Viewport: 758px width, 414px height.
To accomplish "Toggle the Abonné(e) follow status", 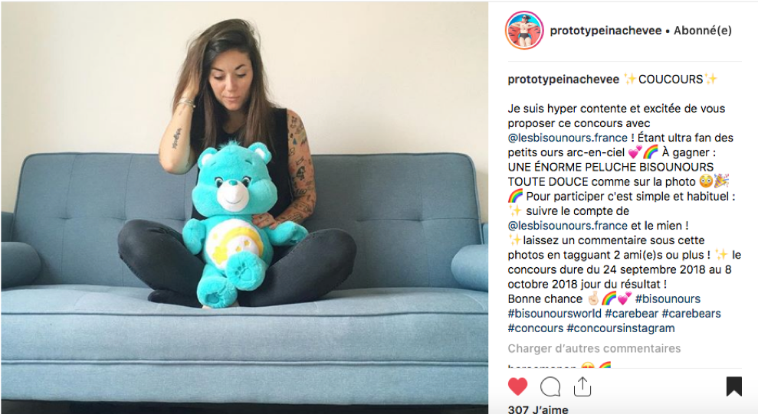I will click(703, 31).
